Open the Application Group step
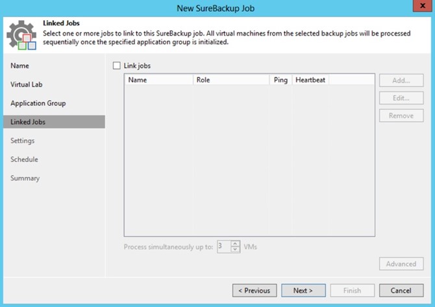This screenshot has height=307, width=435. click(38, 103)
